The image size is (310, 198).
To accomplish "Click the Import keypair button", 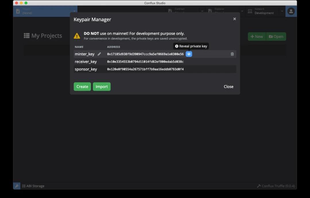I will pos(102,87).
